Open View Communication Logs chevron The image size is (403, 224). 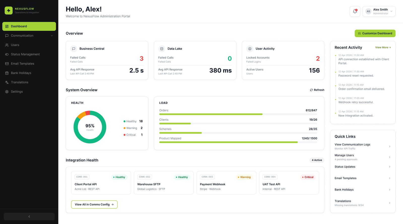point(389,146)
